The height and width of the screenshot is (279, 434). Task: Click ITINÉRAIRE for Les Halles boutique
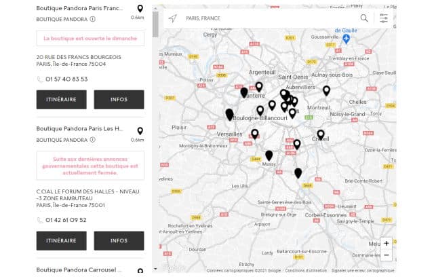(x=62, y=241)
